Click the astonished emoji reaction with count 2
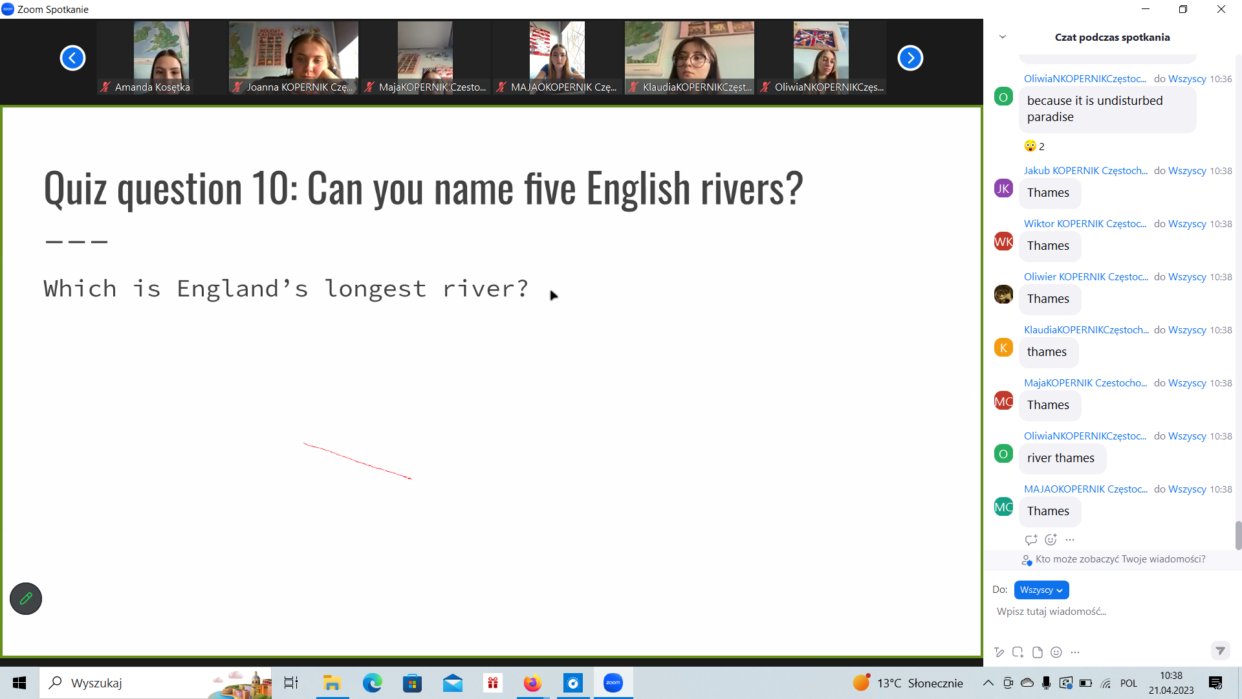 1034,146
